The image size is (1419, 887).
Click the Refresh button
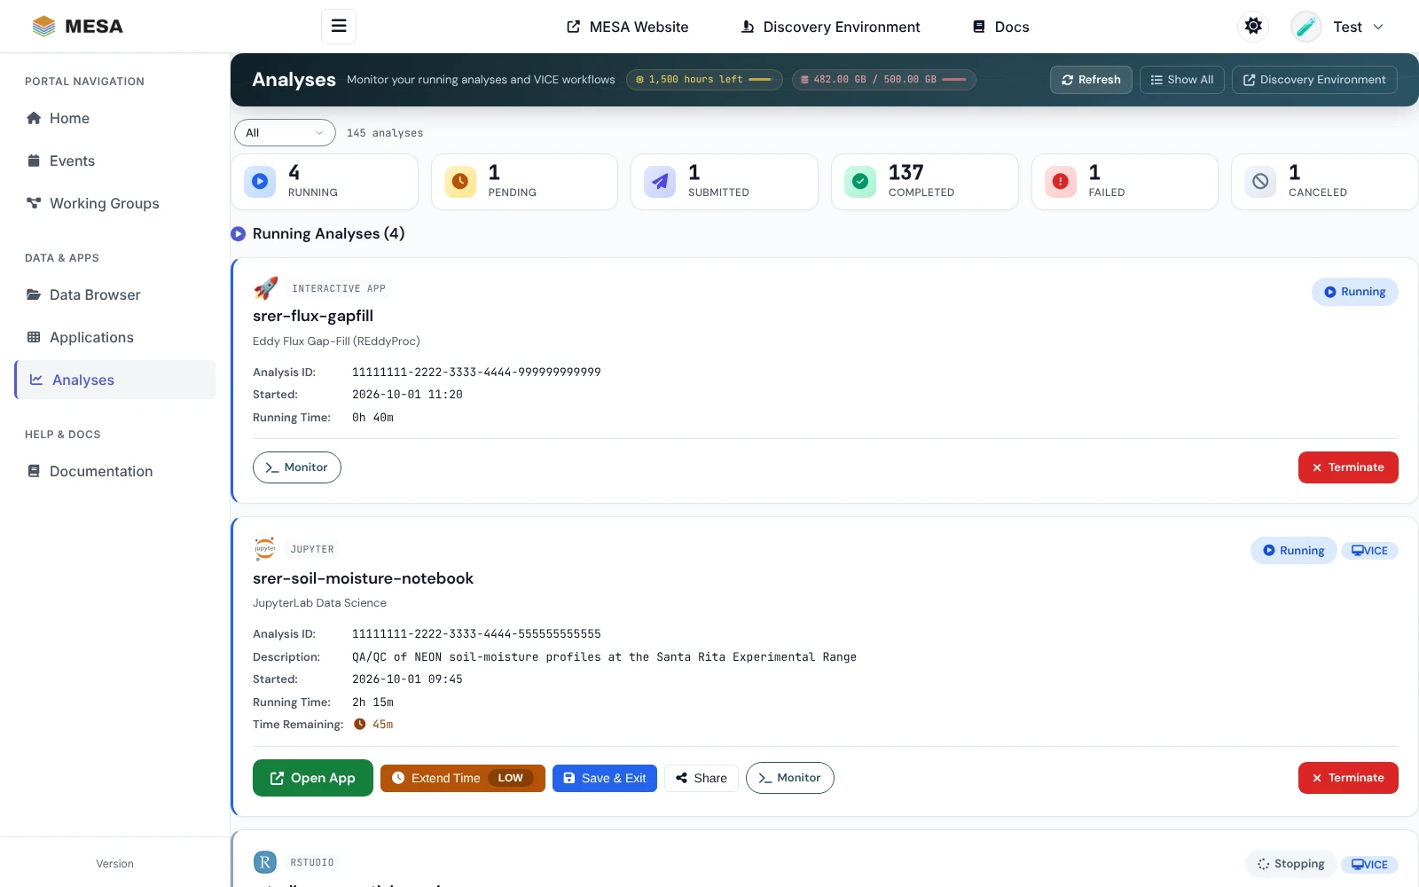[1091, 80]
